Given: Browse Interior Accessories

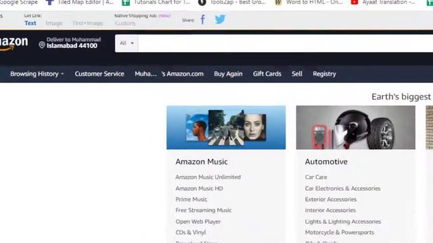Looking at the screenshot, I should [x=330, y=210].
